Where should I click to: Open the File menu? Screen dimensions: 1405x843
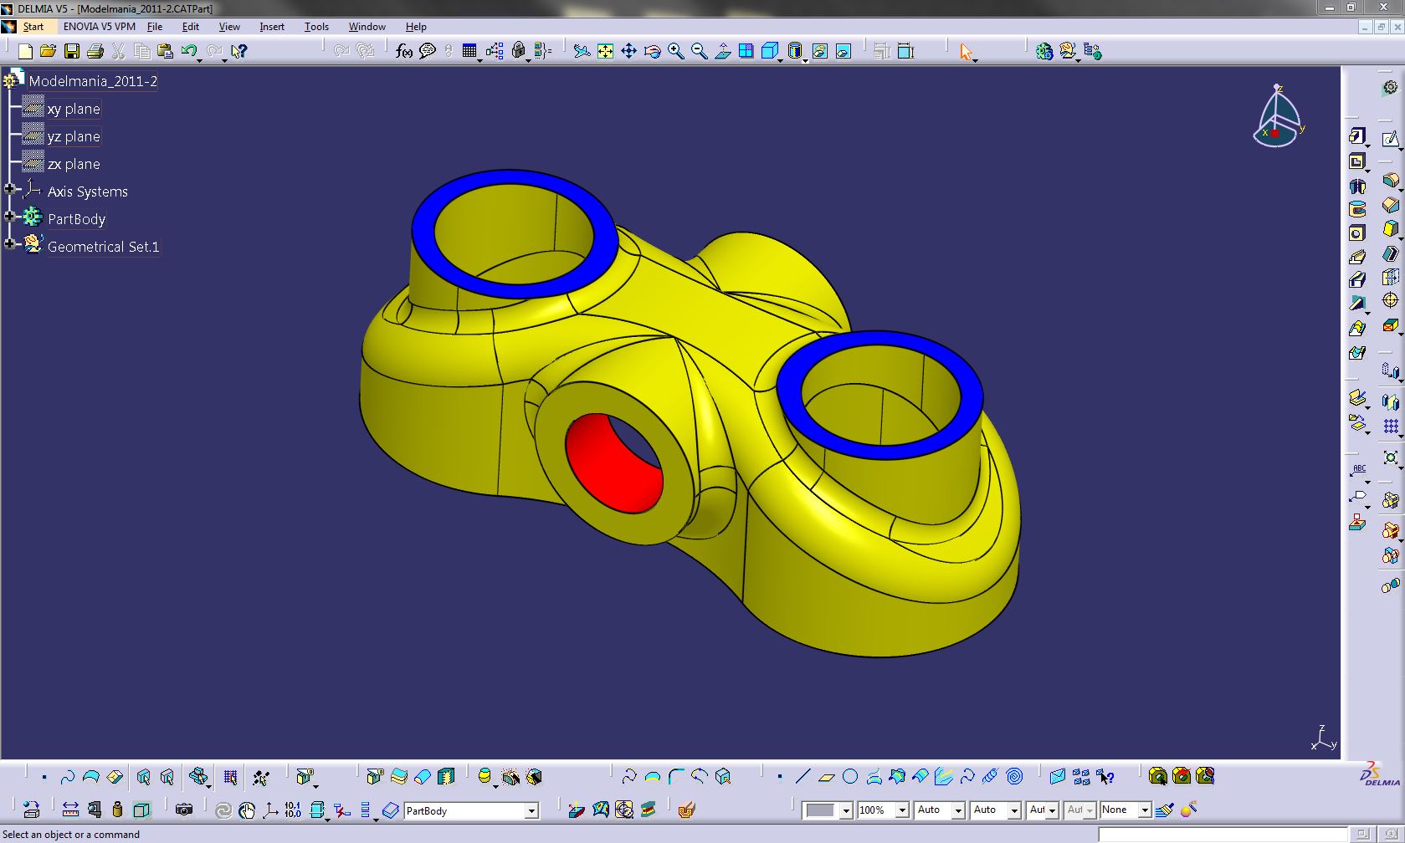tap(155, 27)
